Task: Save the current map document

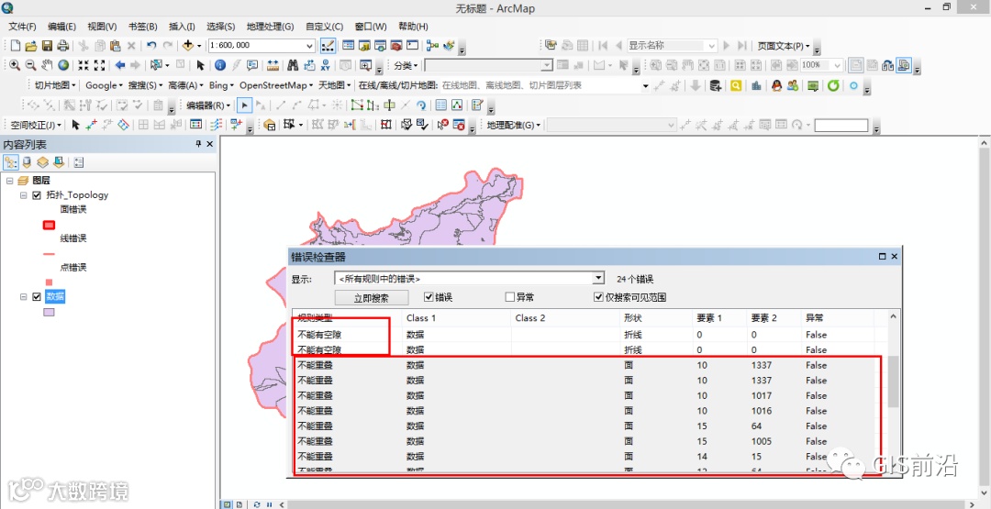Action: [x=47, y=46]
